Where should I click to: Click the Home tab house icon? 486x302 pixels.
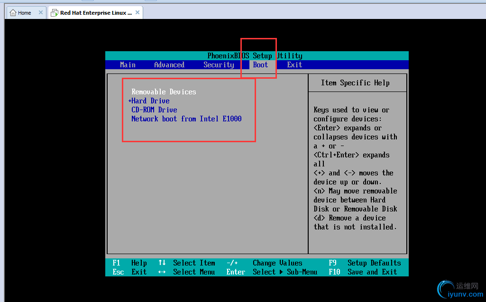13,13
